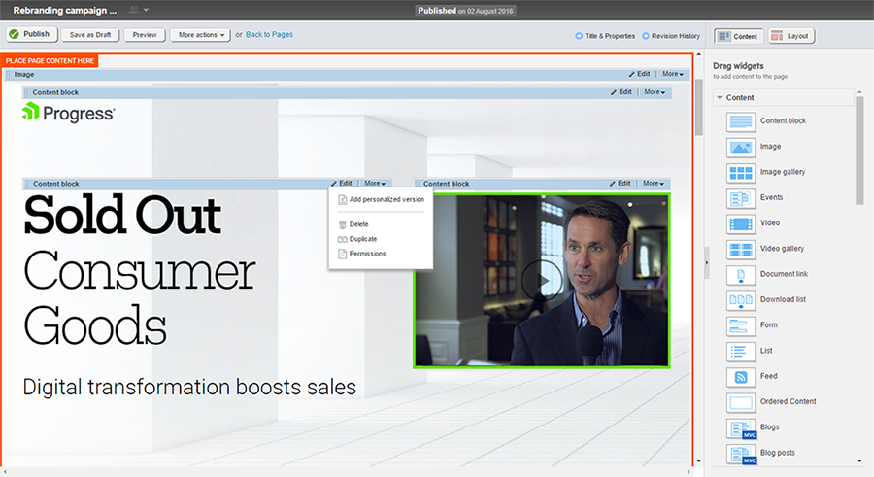Viewport: 874px width, 477px height.
Task: Choose the Feed widget icon
Action: point(741,376)
